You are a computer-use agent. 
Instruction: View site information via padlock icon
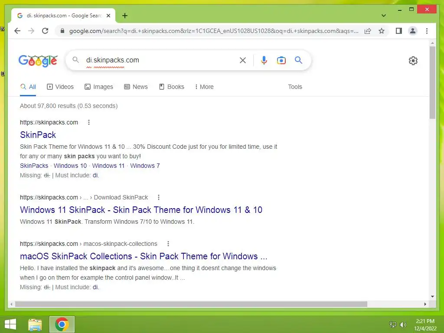click(62, 31)
